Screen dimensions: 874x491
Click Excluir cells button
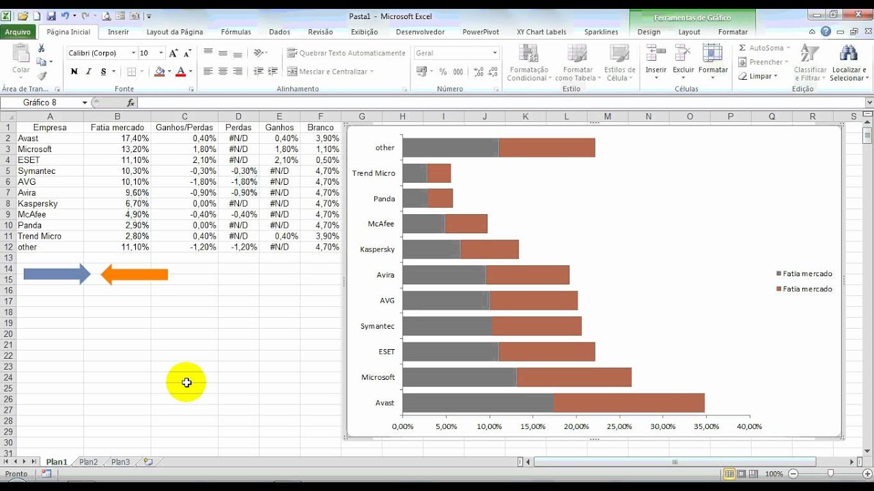[683, 63]
